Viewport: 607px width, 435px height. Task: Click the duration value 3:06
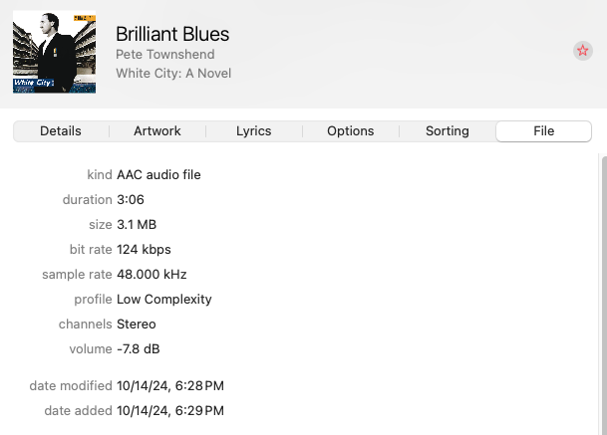tap(132, 200)
